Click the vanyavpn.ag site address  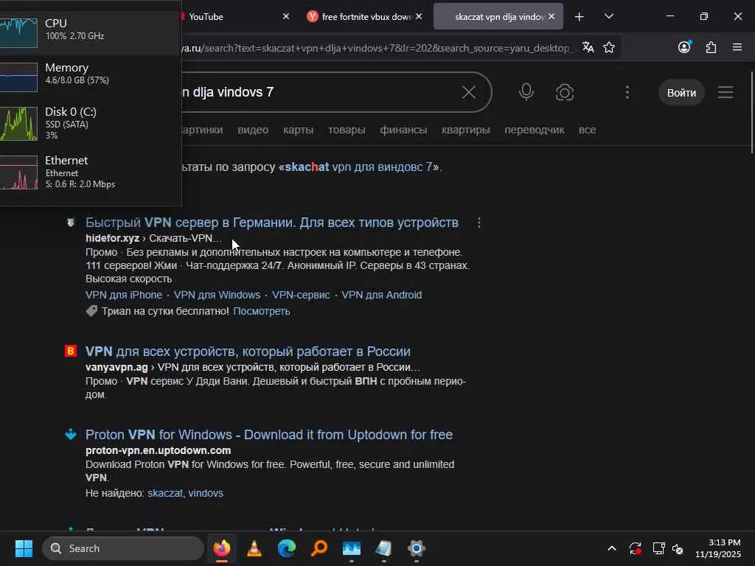(116, 367)
